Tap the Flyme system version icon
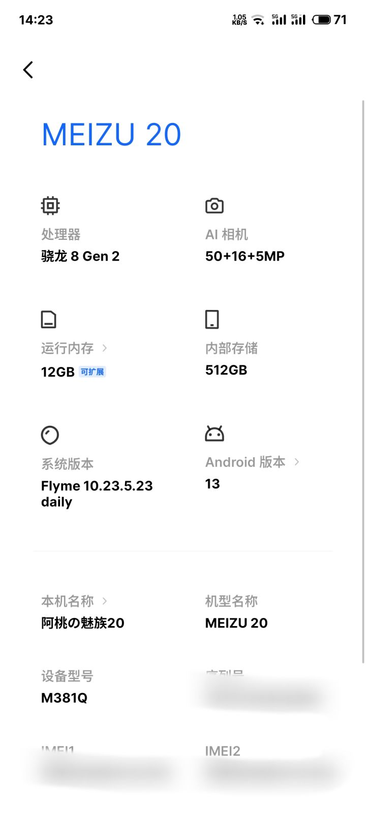 click(50, 435)
